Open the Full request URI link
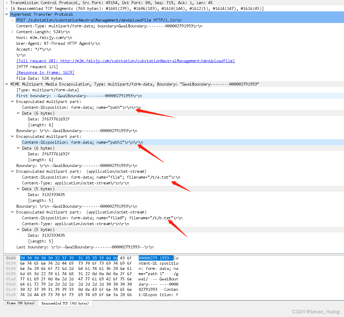 click(126, 61)
